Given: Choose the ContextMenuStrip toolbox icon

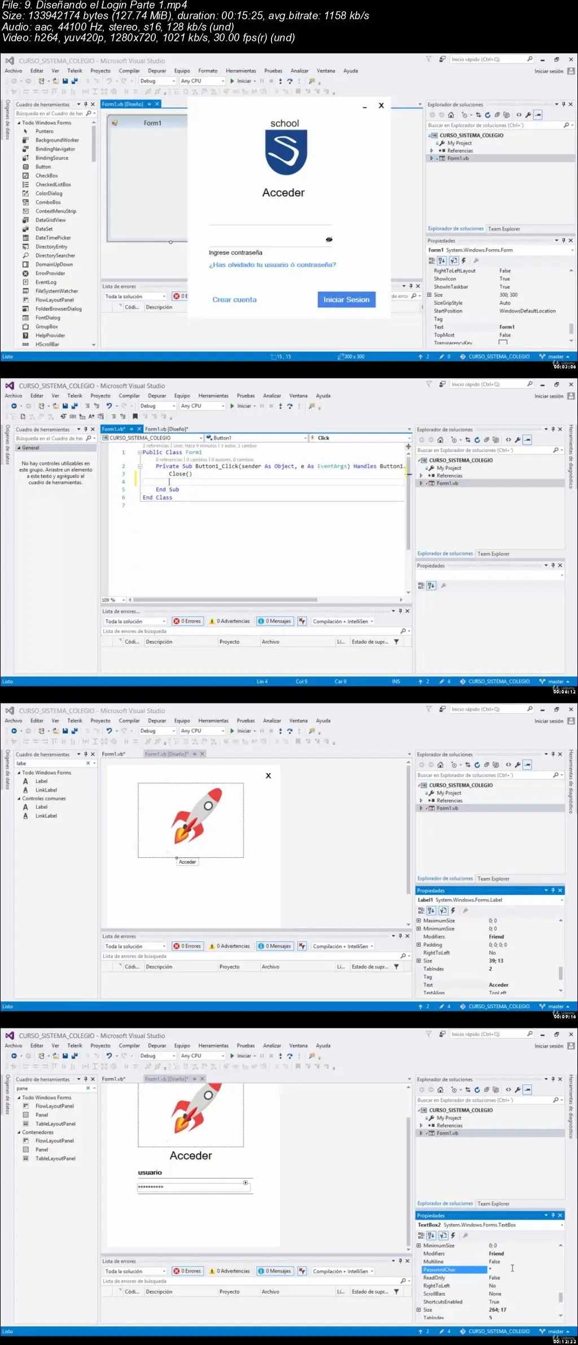Looking at the screenshot, I should [25, 211].
